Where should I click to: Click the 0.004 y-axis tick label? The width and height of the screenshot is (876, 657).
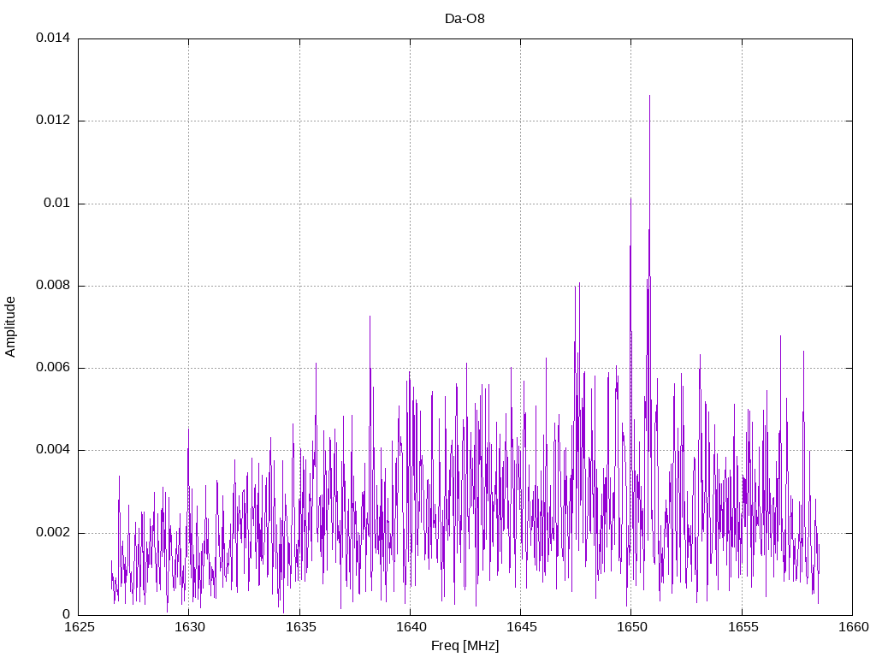pos(52,450)
